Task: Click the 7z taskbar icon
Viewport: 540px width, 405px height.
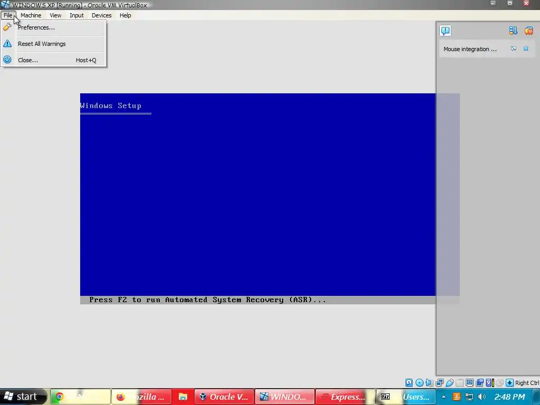Action: point(385,397)
